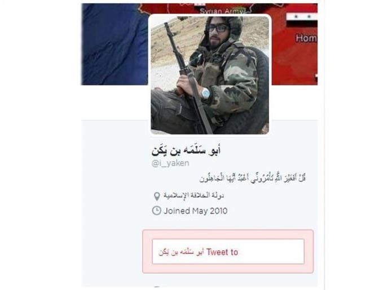Click the location pin icon
Viewport: 388px width, 290px height.
point(157,197)
